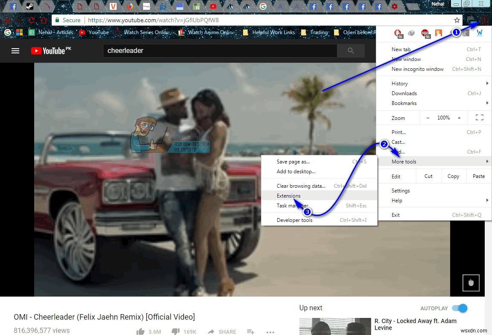This screenshot has width=492, height=335.
Task: Like the video with thumbs up
Action: pos(140,331)
